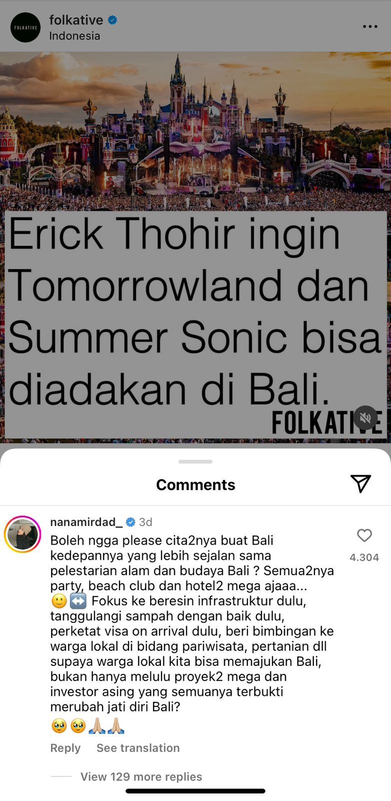This screenshot has height=801, width=391.
Task: Open the folkative username link
Action: click(x=76, y=20)
